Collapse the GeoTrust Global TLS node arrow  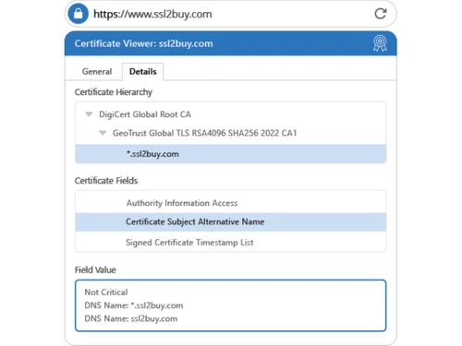click(103, 133)
